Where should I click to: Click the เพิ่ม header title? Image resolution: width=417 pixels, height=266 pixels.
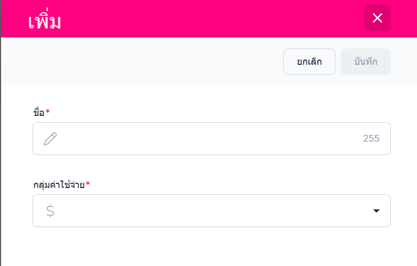pos(44,21)
